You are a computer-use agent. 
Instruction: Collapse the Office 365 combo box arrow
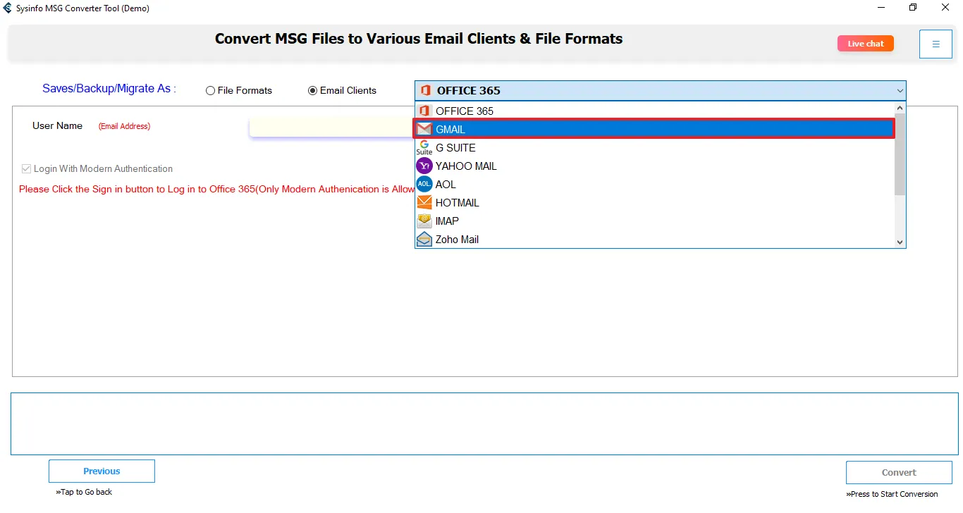(x=900, y=91)
